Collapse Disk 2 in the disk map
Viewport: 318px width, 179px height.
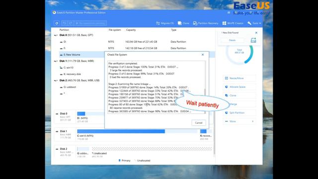point(57,149)
